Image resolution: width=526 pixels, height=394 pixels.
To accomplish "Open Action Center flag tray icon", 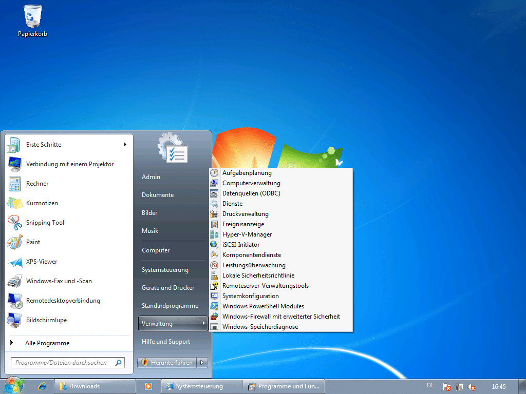I will tap(447, 387).
